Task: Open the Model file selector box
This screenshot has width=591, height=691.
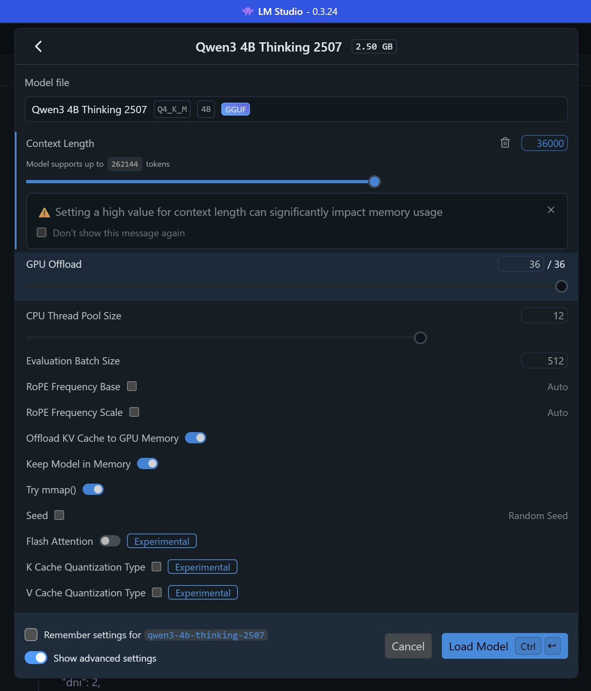Action: click(296, 109)
